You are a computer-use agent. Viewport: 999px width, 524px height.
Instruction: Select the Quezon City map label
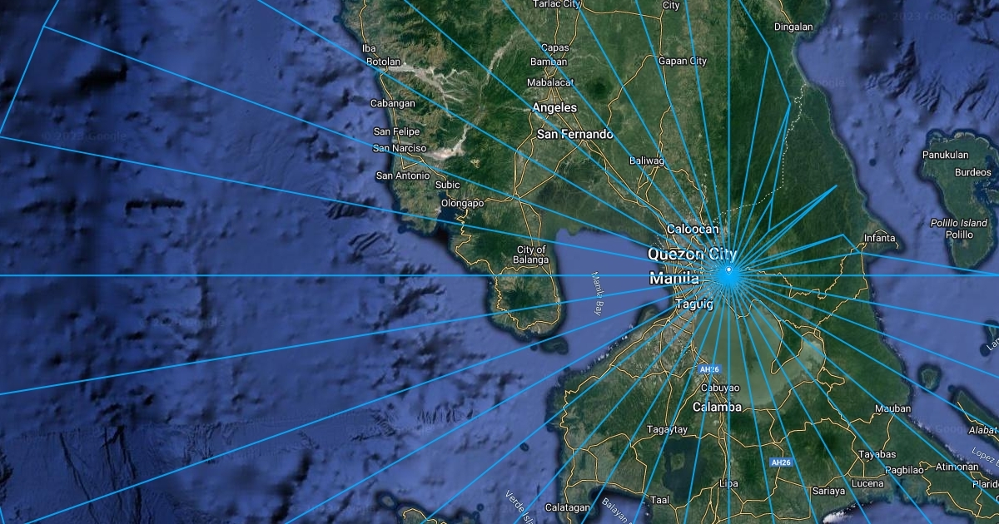coord(693,254)
